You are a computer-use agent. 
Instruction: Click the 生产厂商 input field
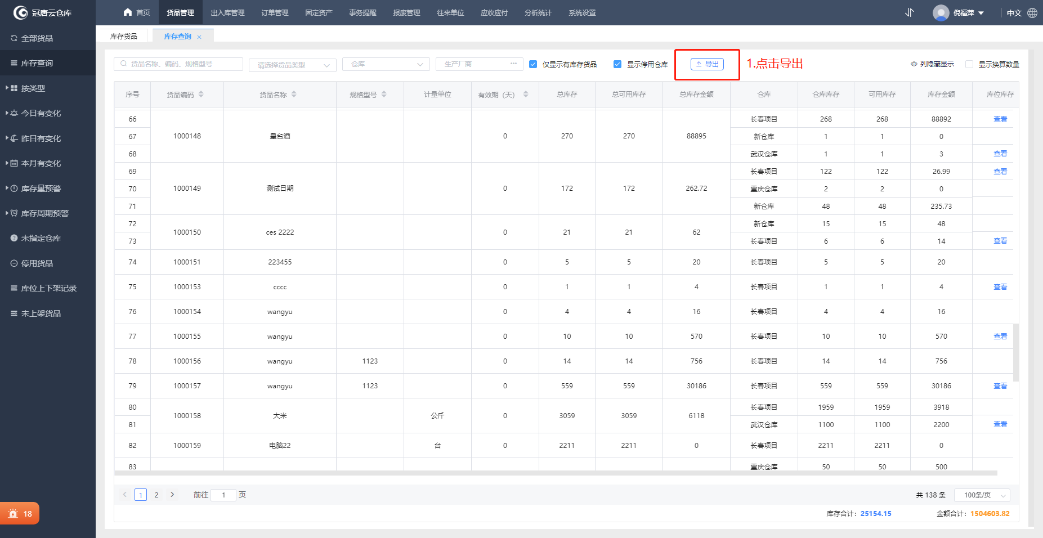[480, 64]
